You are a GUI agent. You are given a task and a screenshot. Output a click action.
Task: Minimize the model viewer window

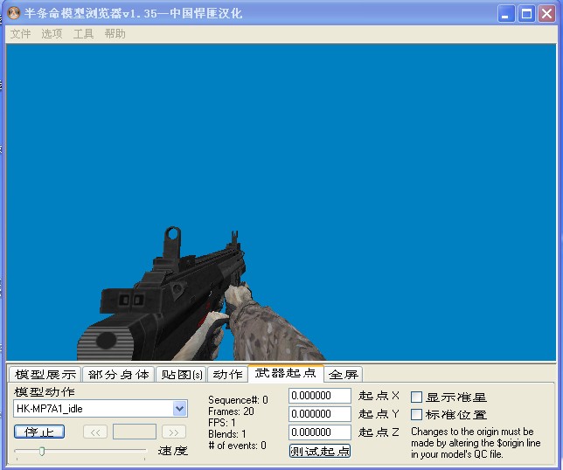point(506,14)
